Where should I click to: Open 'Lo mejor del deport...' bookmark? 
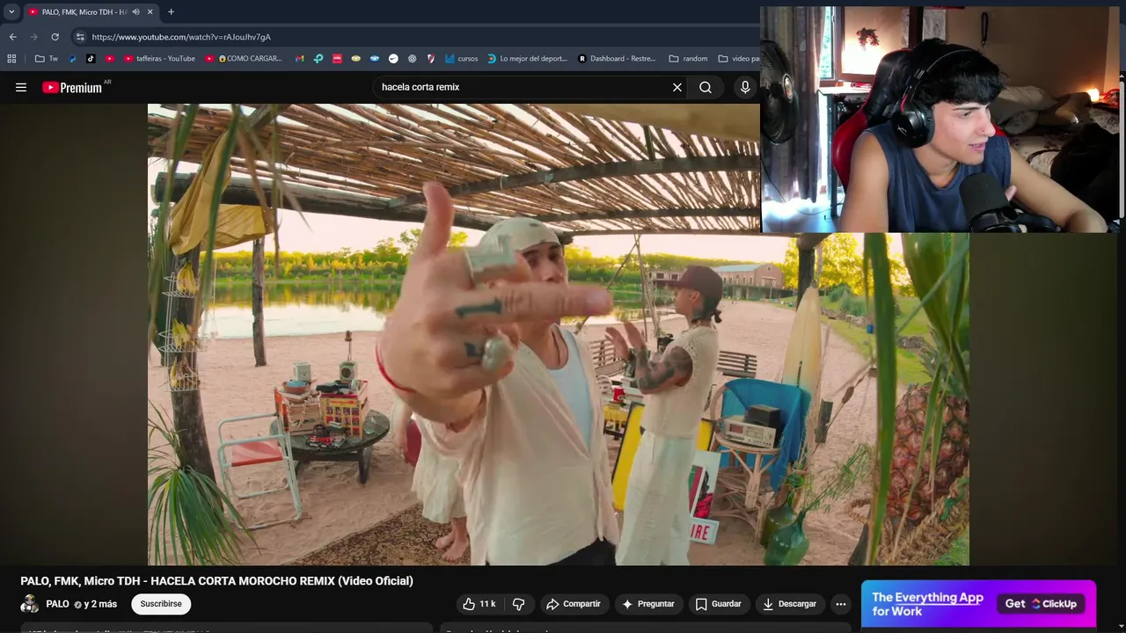point(528,59)
